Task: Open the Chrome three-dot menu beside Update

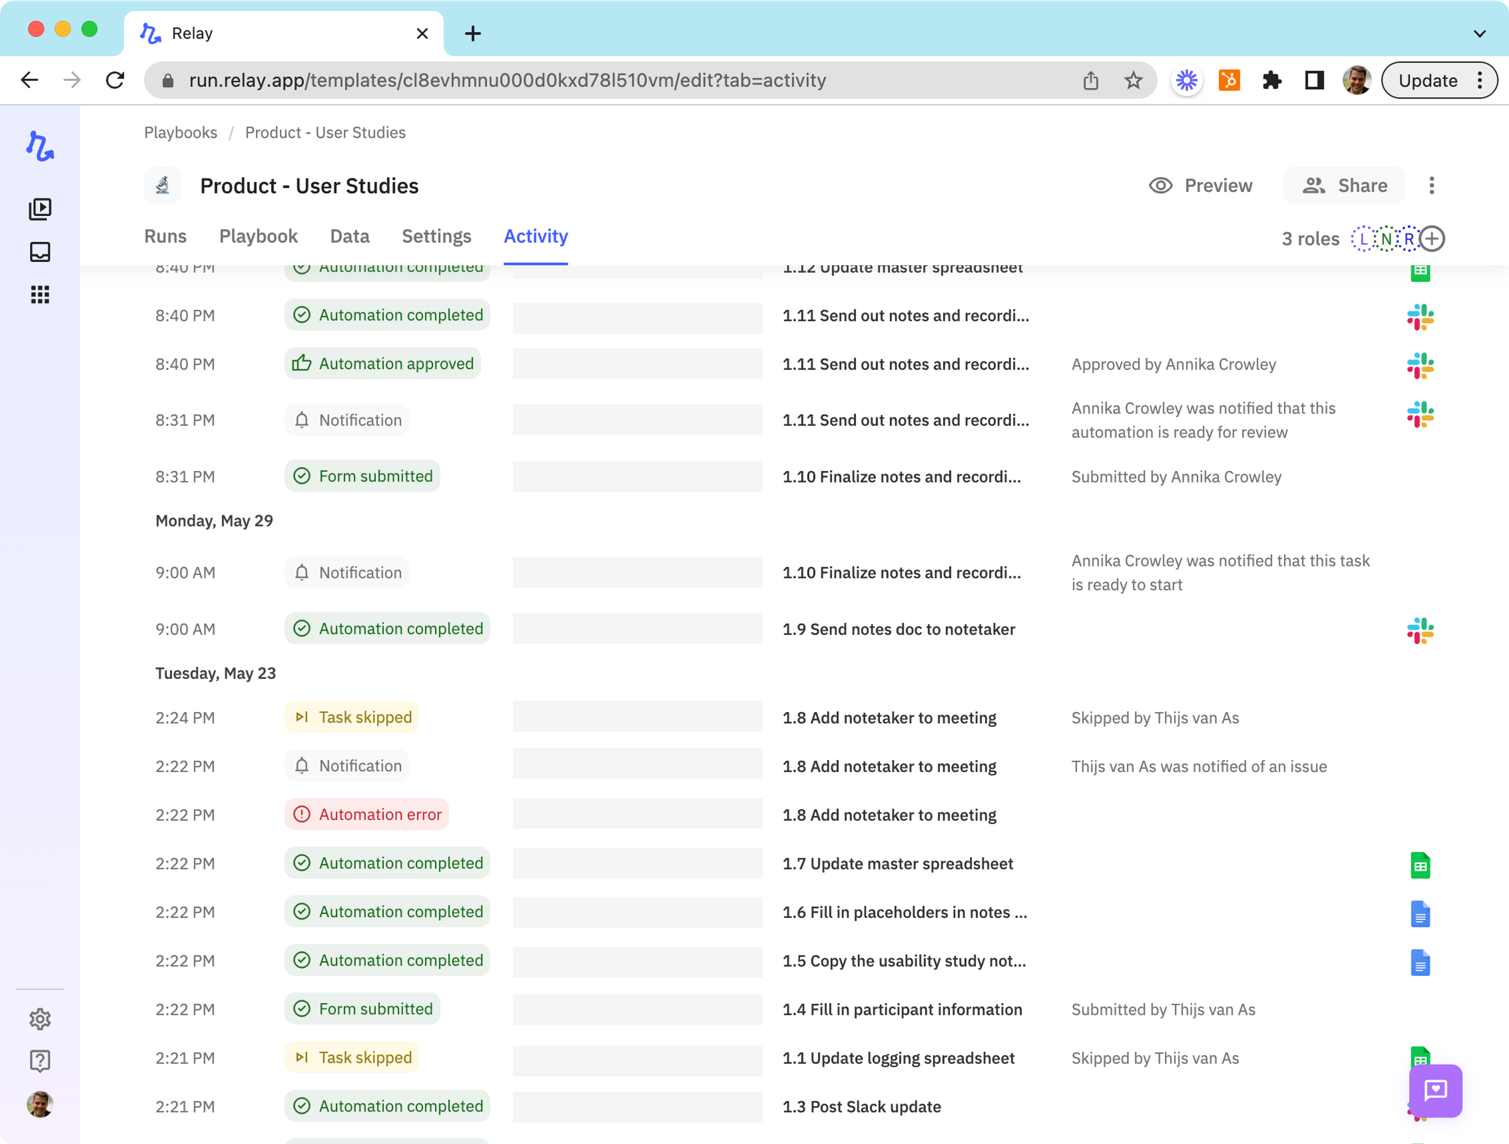Action: (x=1479, y=81)
